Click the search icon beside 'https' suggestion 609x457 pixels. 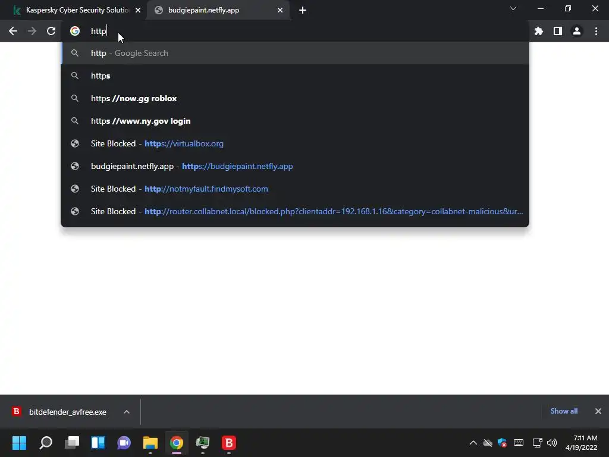pos(75,76)
